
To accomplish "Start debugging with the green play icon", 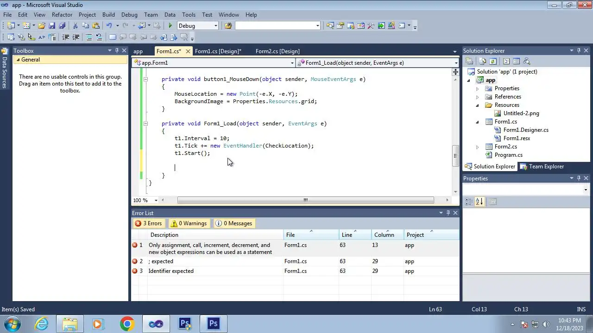I will coord(170,26).
